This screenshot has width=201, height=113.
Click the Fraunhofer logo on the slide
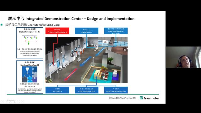point(149,98)
